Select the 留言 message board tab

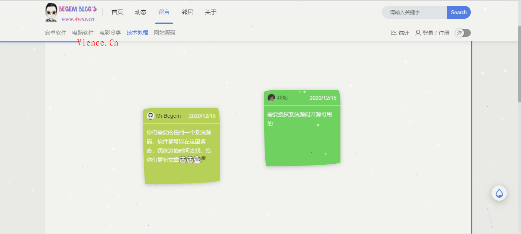click(x=164, y=12)
